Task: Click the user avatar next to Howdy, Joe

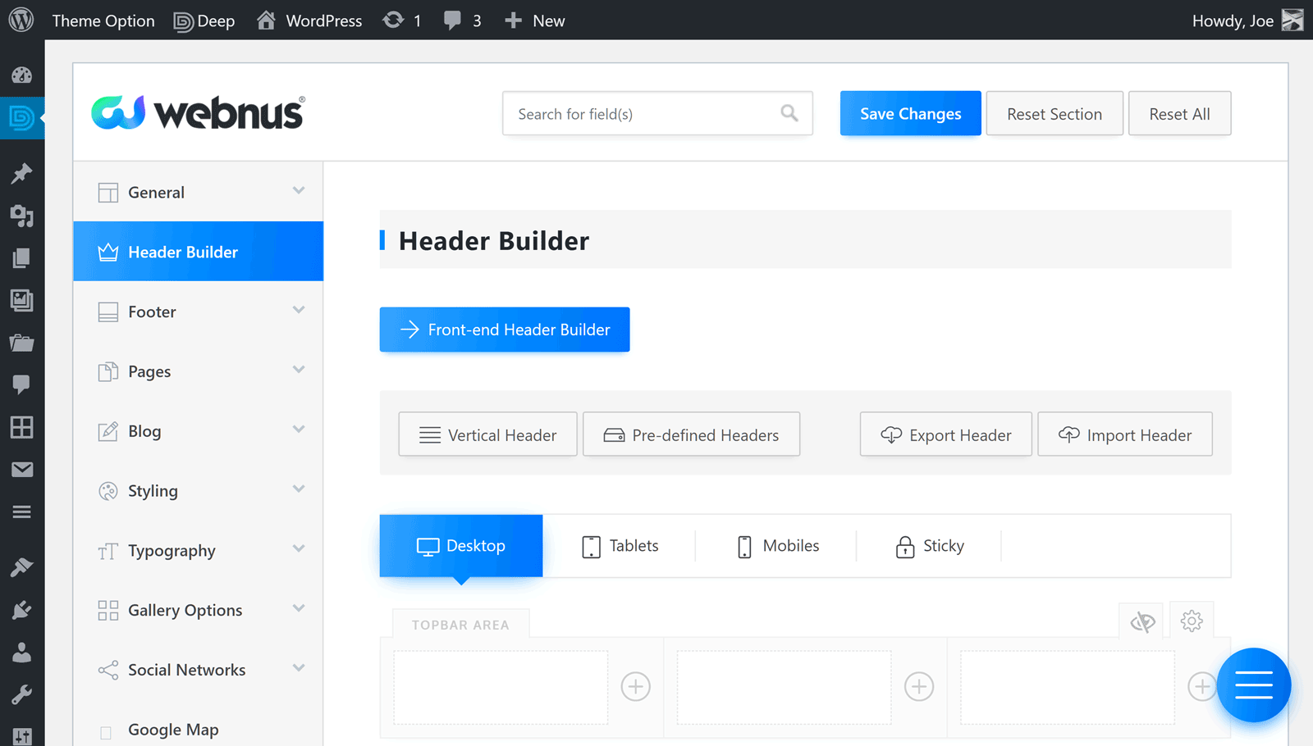Action: 1292,20
